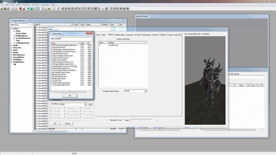Screen dimensions: 276x155
Task: Sort Object Window by Editor ID column
Action: coord(53,25)
